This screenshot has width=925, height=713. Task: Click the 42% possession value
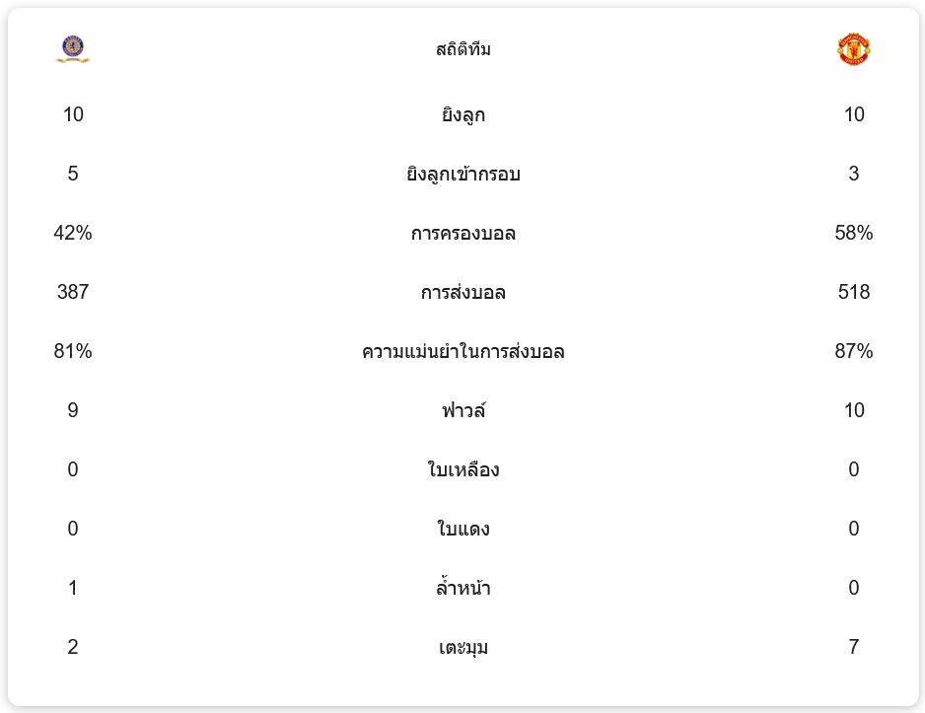[73, 233]
